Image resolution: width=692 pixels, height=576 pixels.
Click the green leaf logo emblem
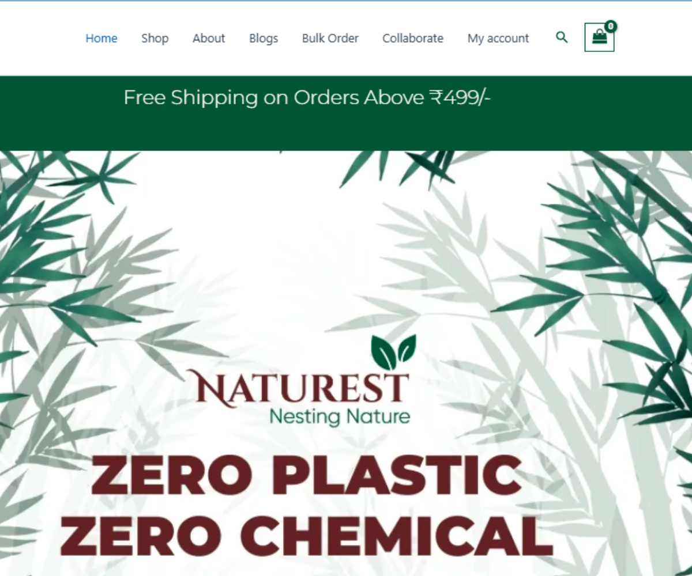tap(393, 351)
